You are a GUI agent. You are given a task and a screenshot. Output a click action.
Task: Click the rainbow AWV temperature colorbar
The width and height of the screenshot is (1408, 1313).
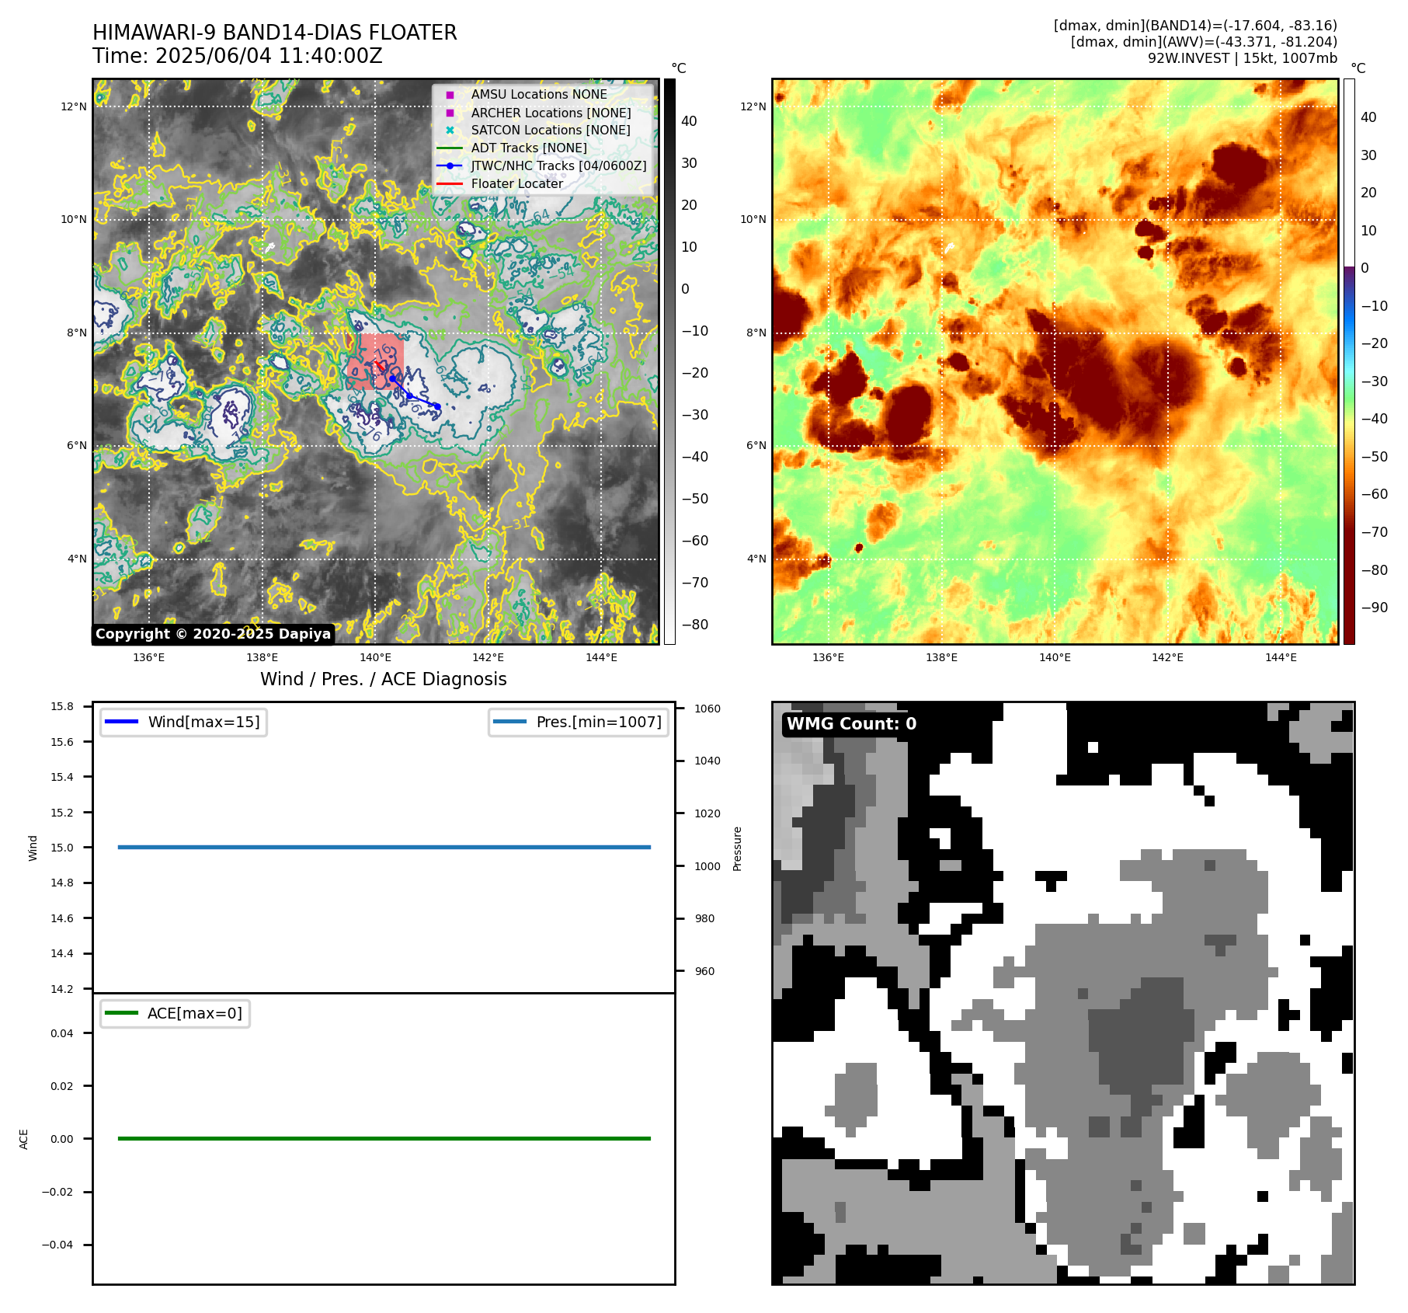1349,361
